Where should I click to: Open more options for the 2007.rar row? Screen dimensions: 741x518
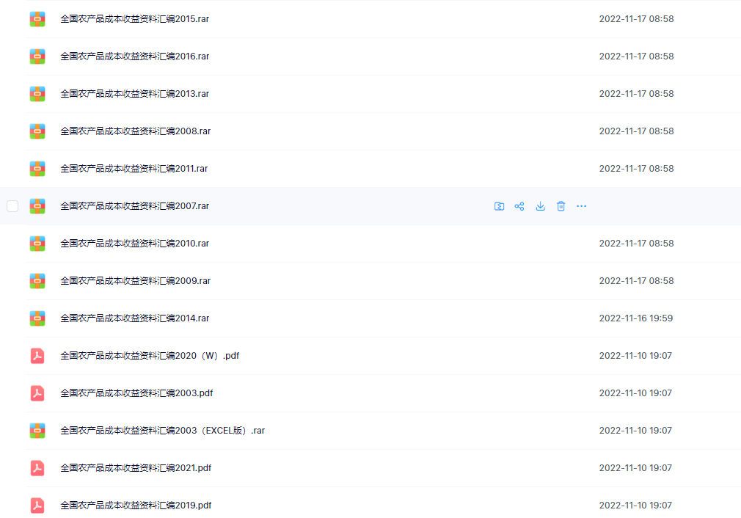coord(581,206)
